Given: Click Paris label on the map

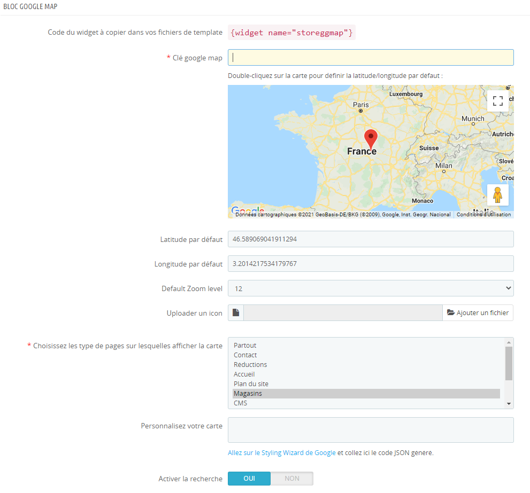Looking at the screenshot, I should tap(360, 105).
